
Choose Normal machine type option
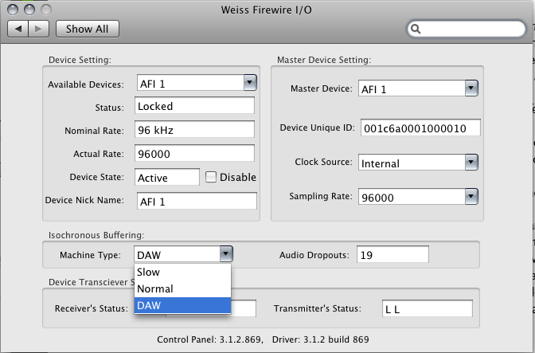[x=182, y=288]
